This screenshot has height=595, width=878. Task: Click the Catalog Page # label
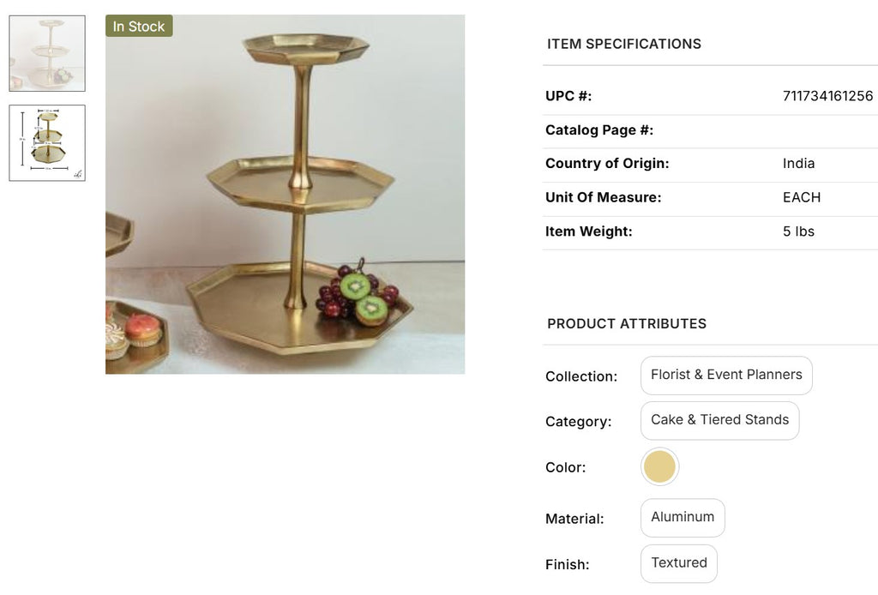(599, 130)
